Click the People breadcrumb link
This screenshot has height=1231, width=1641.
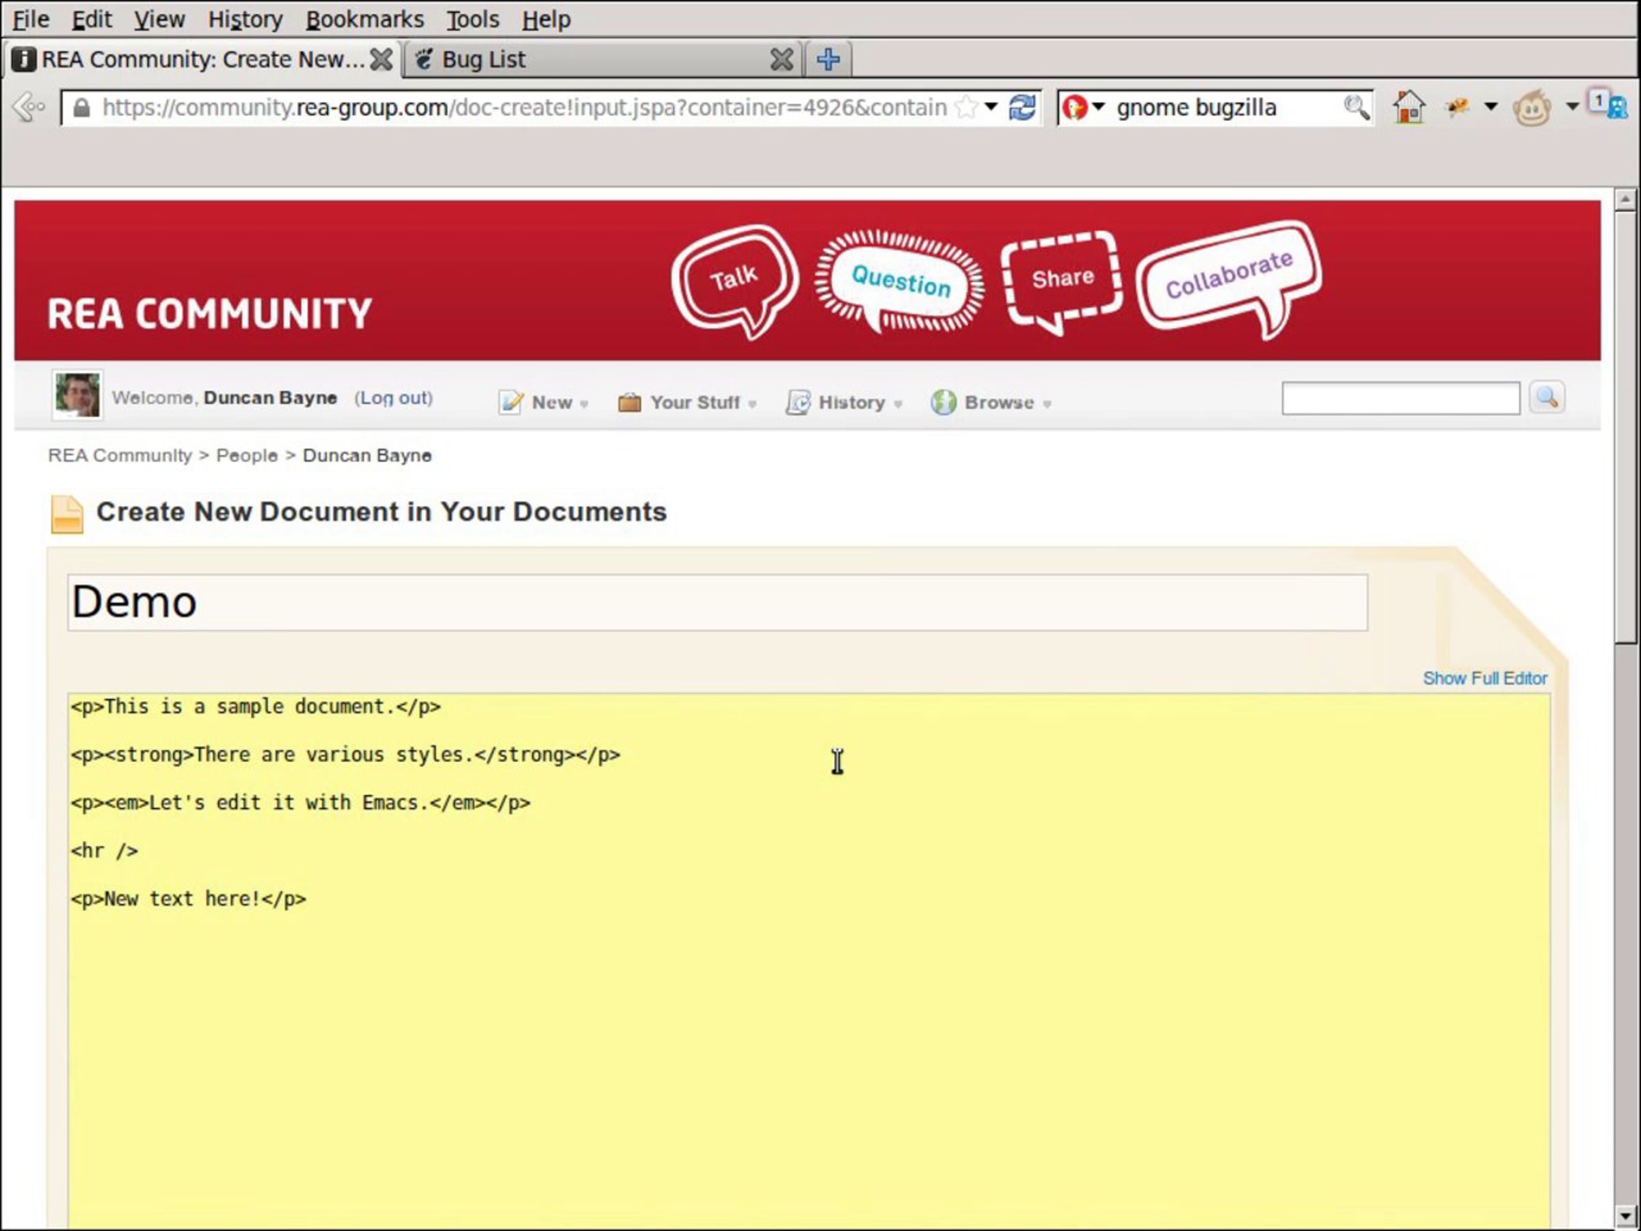point(246,455)
